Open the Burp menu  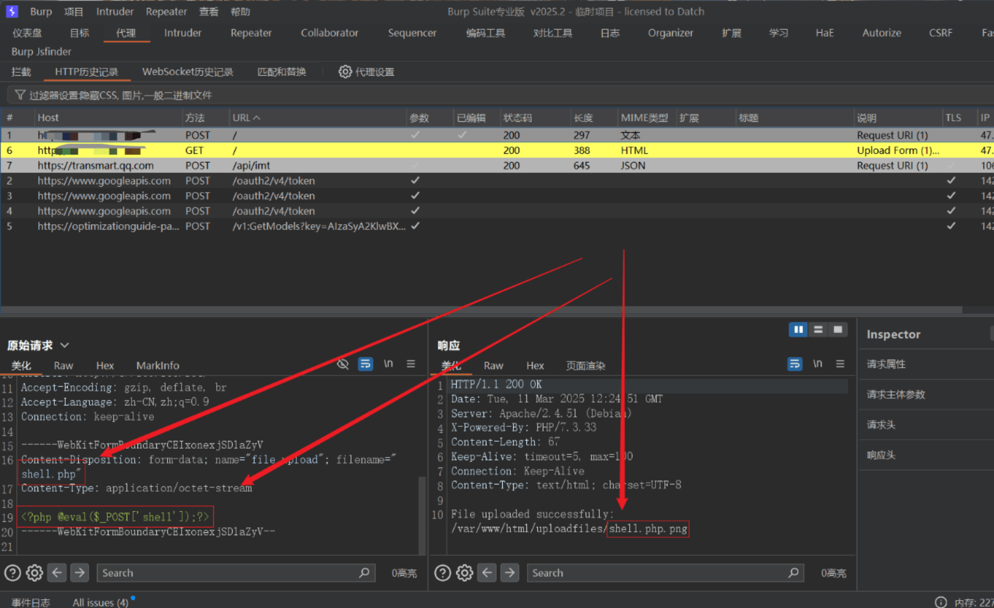click(x=41, y=12)
